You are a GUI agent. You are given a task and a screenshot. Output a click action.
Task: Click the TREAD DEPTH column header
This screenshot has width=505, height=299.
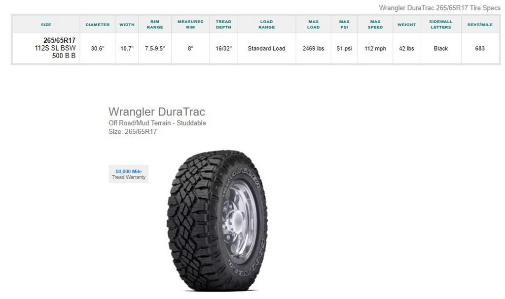click(223, 25)
